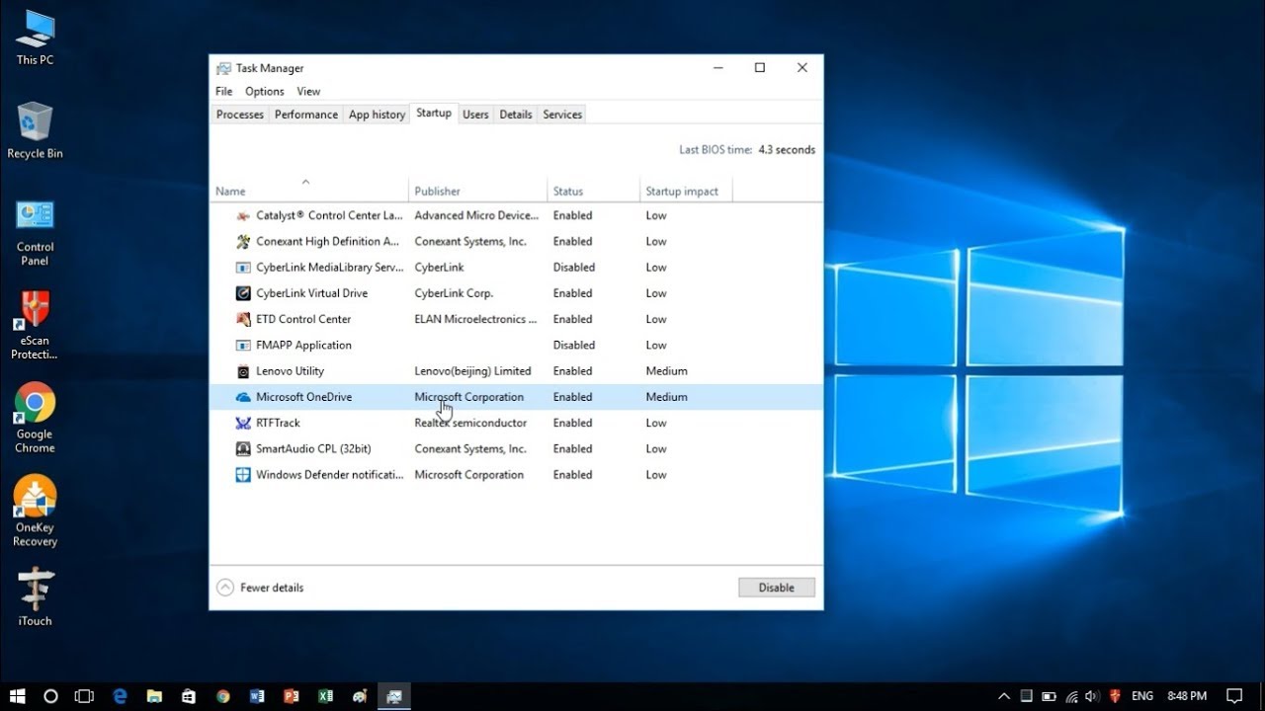Image resolution: width=1265 pixels, height=711 pixels.
Task: Select the FMAPP Application row
Action: pos(303,346)
